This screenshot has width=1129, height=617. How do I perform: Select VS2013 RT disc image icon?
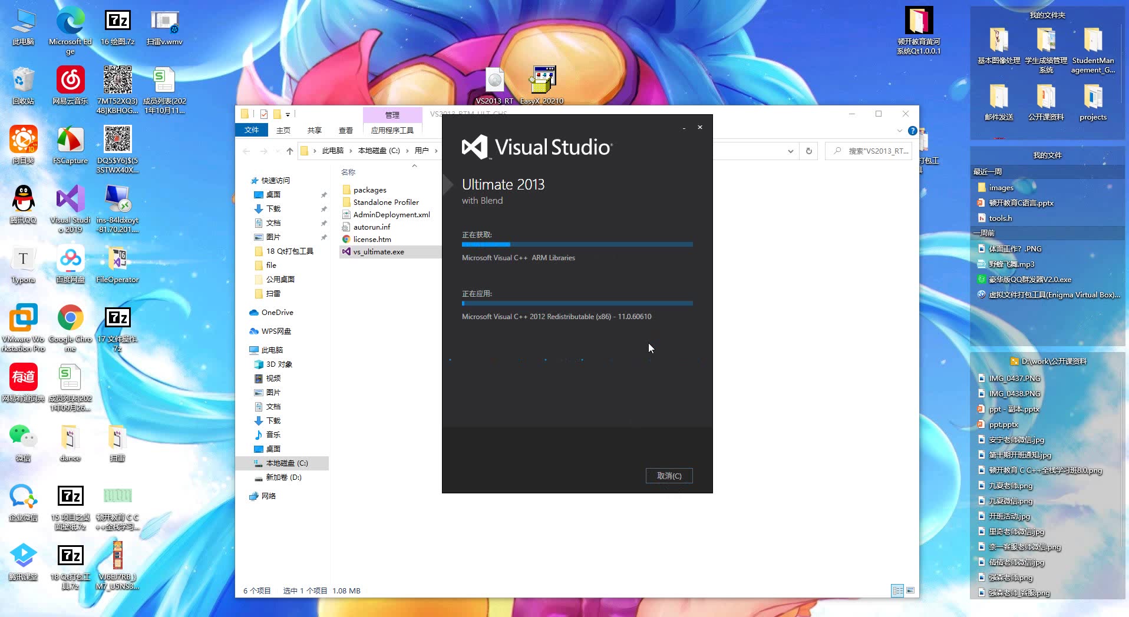click(x=494, y=86)
